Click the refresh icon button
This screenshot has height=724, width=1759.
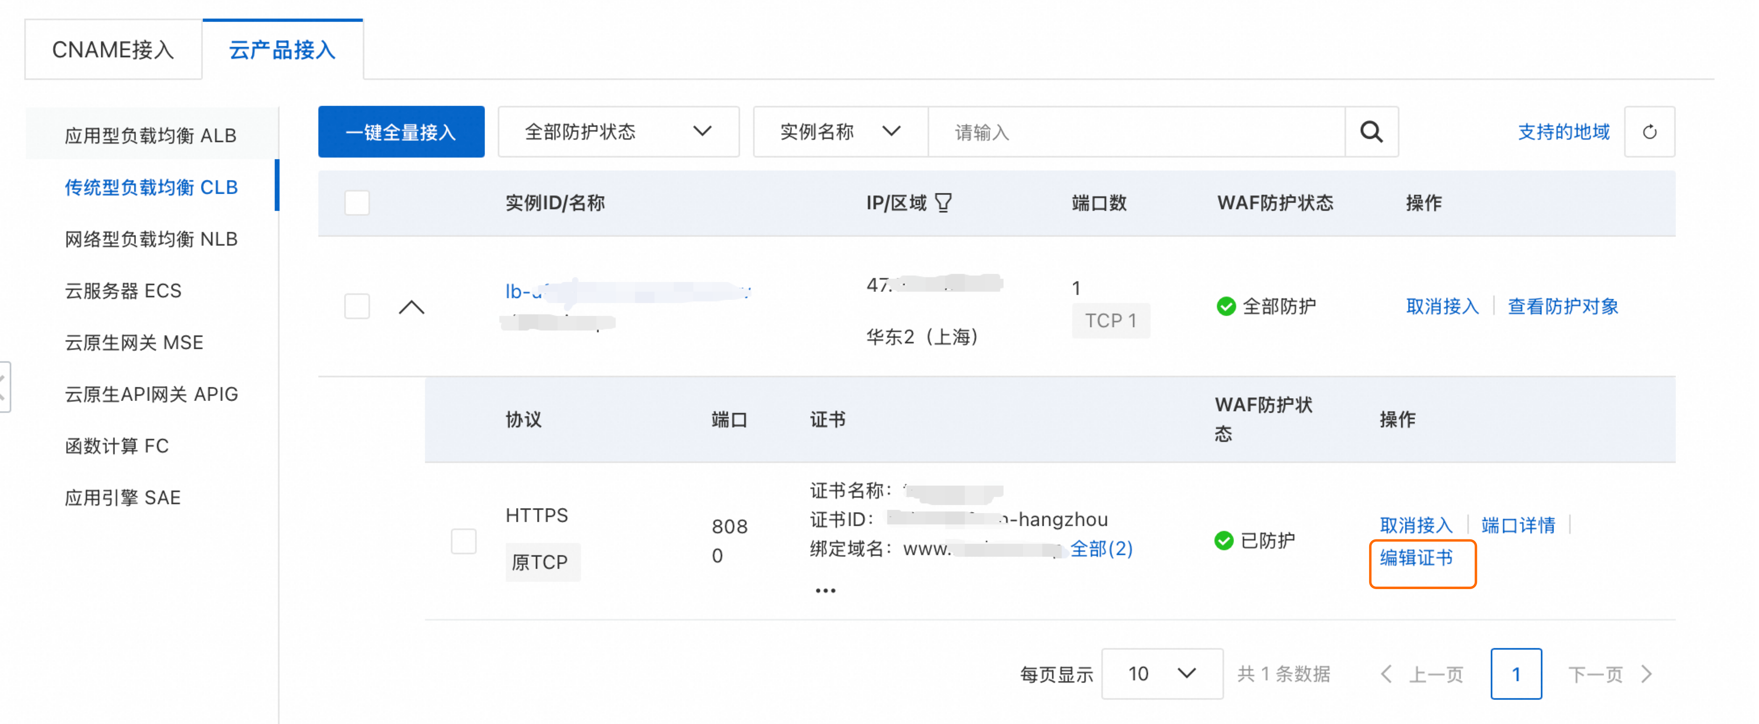[1649, 132]
